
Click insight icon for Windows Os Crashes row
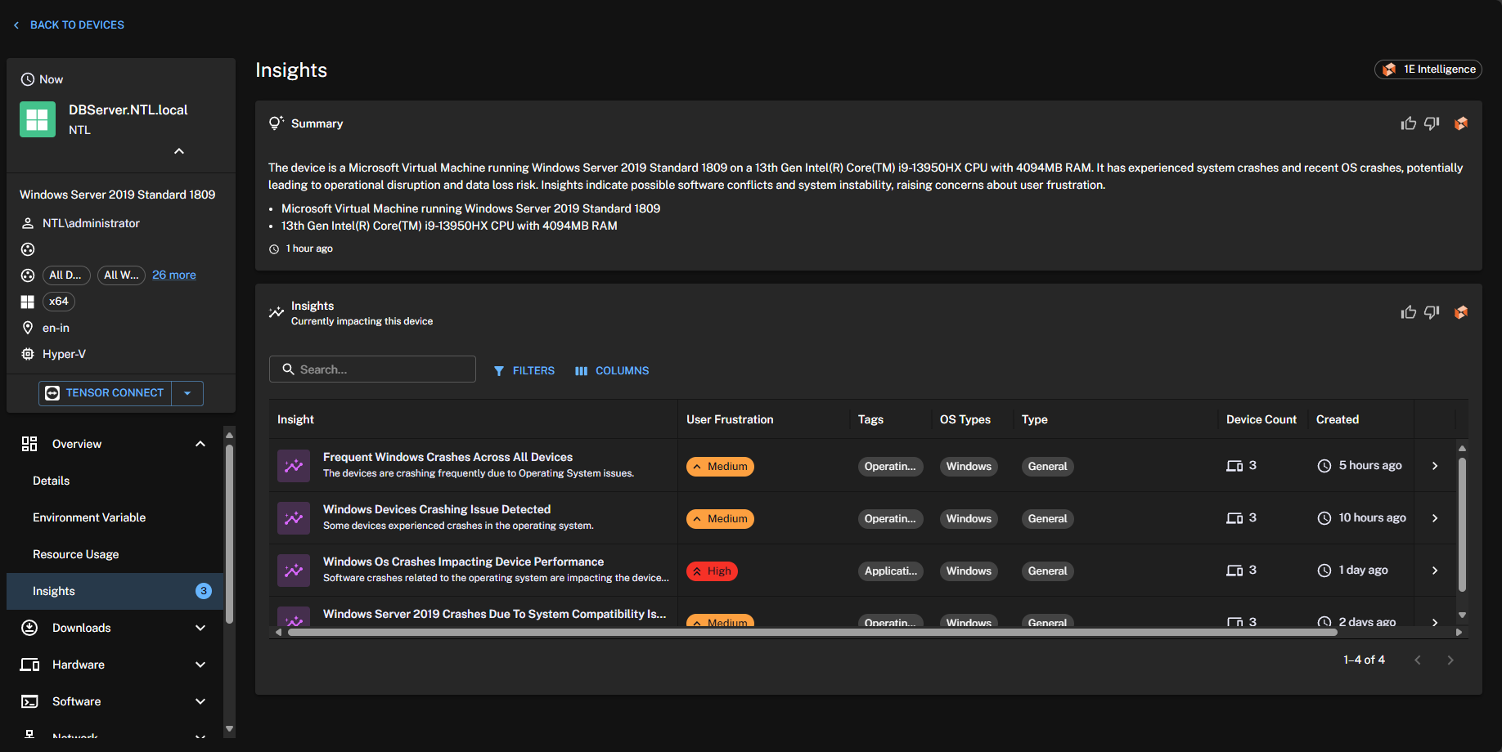(x=294, y=571)
